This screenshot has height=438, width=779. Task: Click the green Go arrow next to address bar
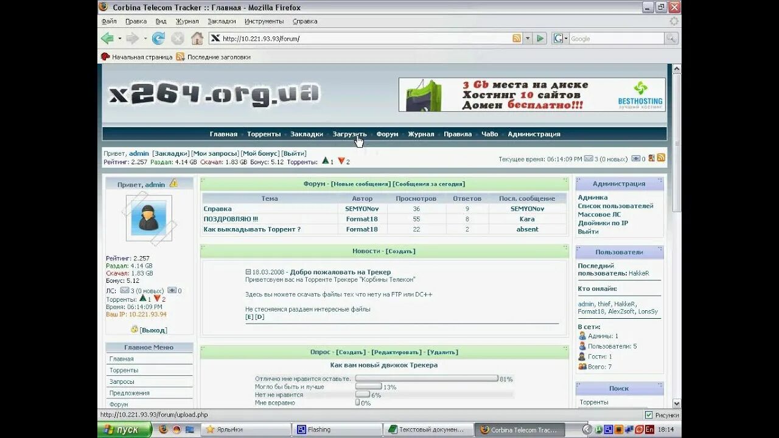[540, 38]
